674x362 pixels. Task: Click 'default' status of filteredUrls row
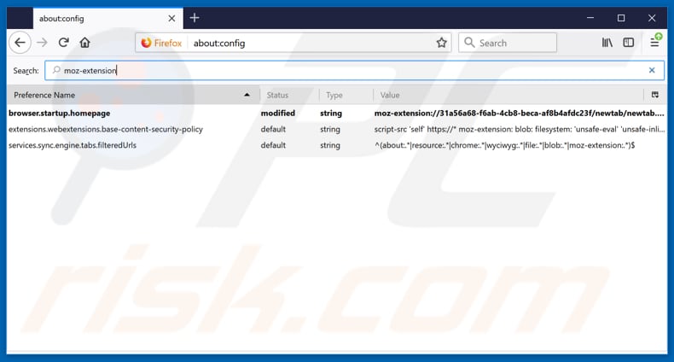pyautogui.click(x=273, y=145)
